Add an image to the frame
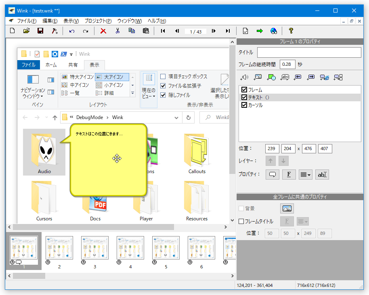This screenshot has height=295, width=369. coord(258,77)
